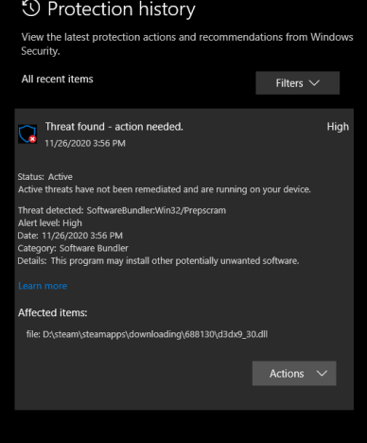Click the threat shield icon with red X

tap(27, 134)
